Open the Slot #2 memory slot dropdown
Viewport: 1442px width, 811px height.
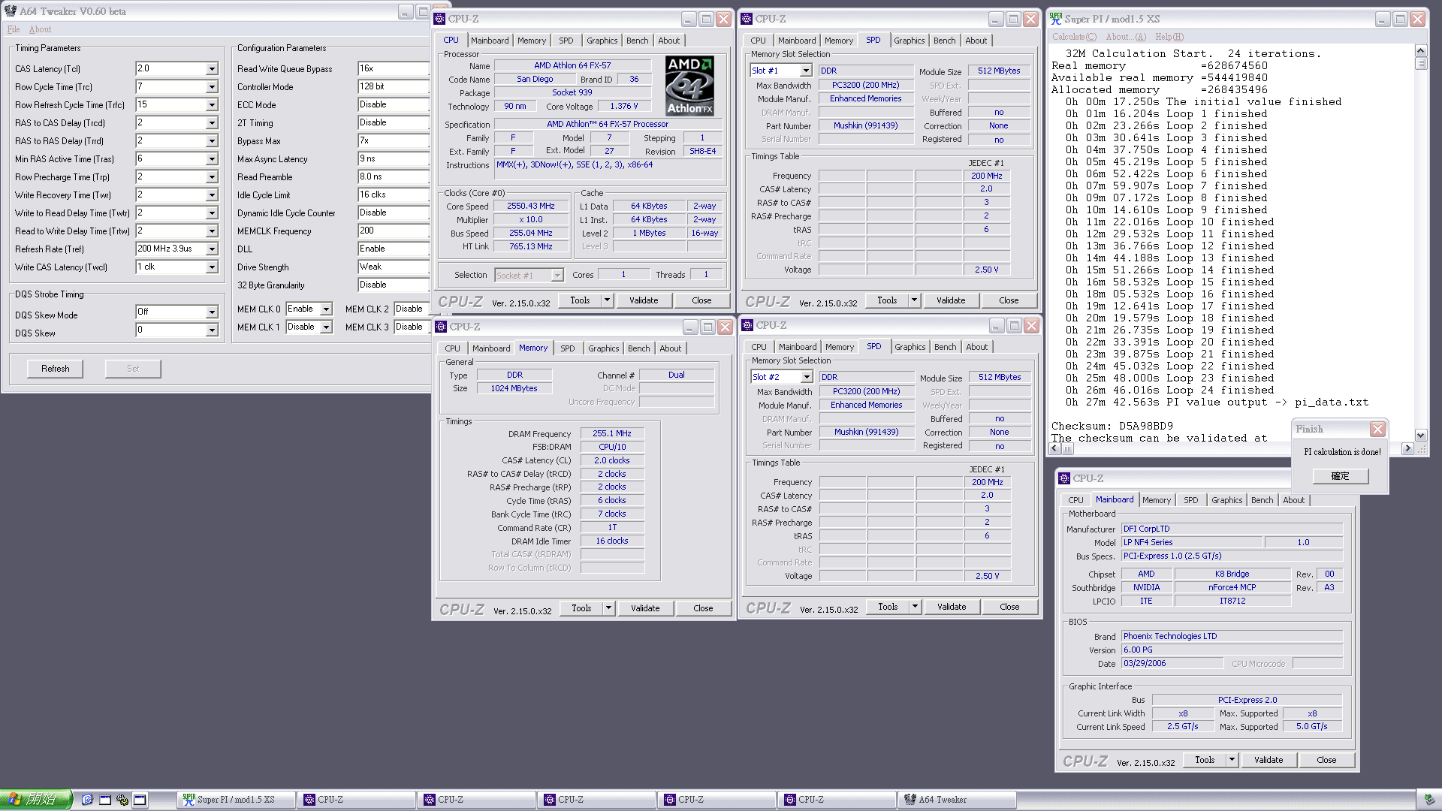click(807, 377)
